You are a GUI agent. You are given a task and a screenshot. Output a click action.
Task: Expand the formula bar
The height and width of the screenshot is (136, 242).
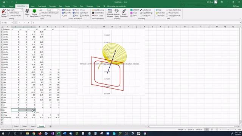240,23
